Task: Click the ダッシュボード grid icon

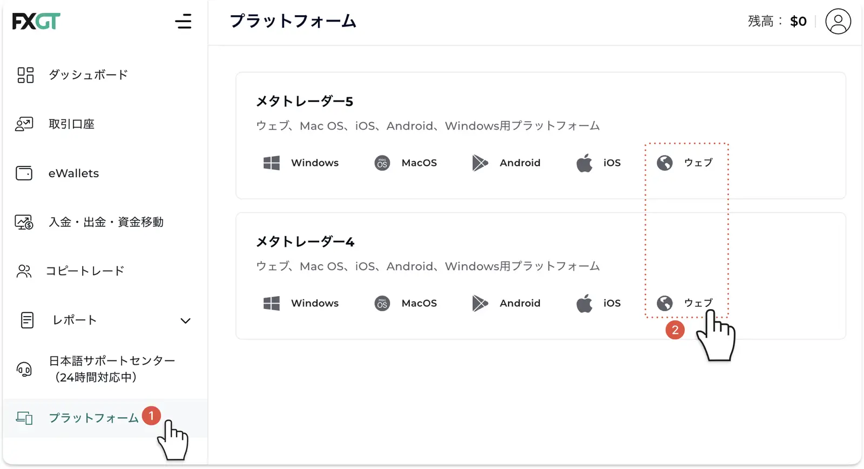Action: [25, 75]
